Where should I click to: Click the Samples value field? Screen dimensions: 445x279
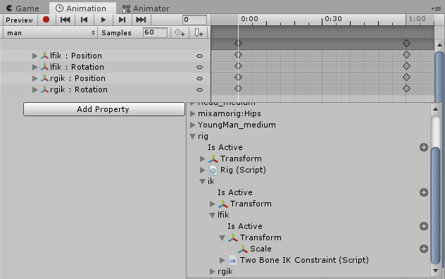(155, 32)
